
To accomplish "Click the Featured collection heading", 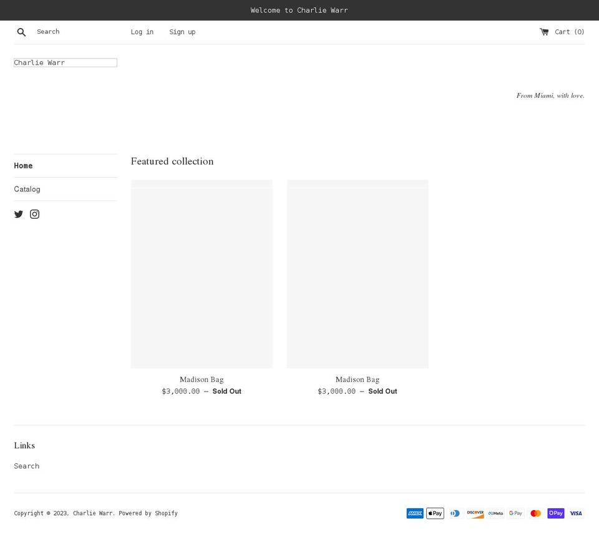I will [172, 161].
